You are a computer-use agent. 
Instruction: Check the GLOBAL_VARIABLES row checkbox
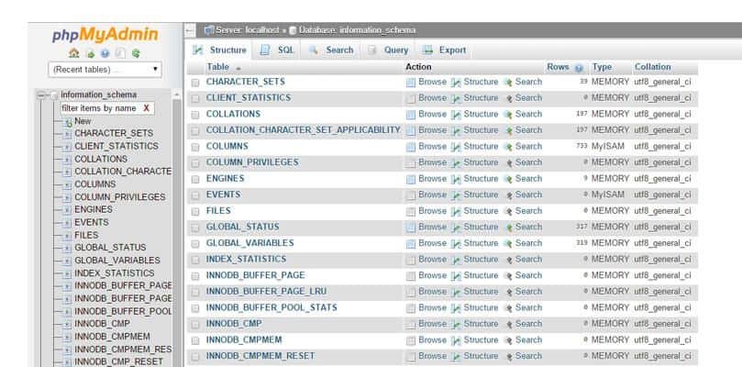195,244
